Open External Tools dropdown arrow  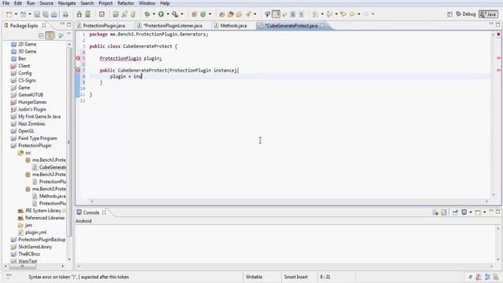click(182, 14)
